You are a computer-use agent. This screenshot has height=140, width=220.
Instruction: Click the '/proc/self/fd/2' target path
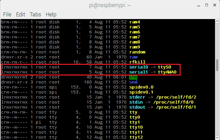tap(176, 97)
